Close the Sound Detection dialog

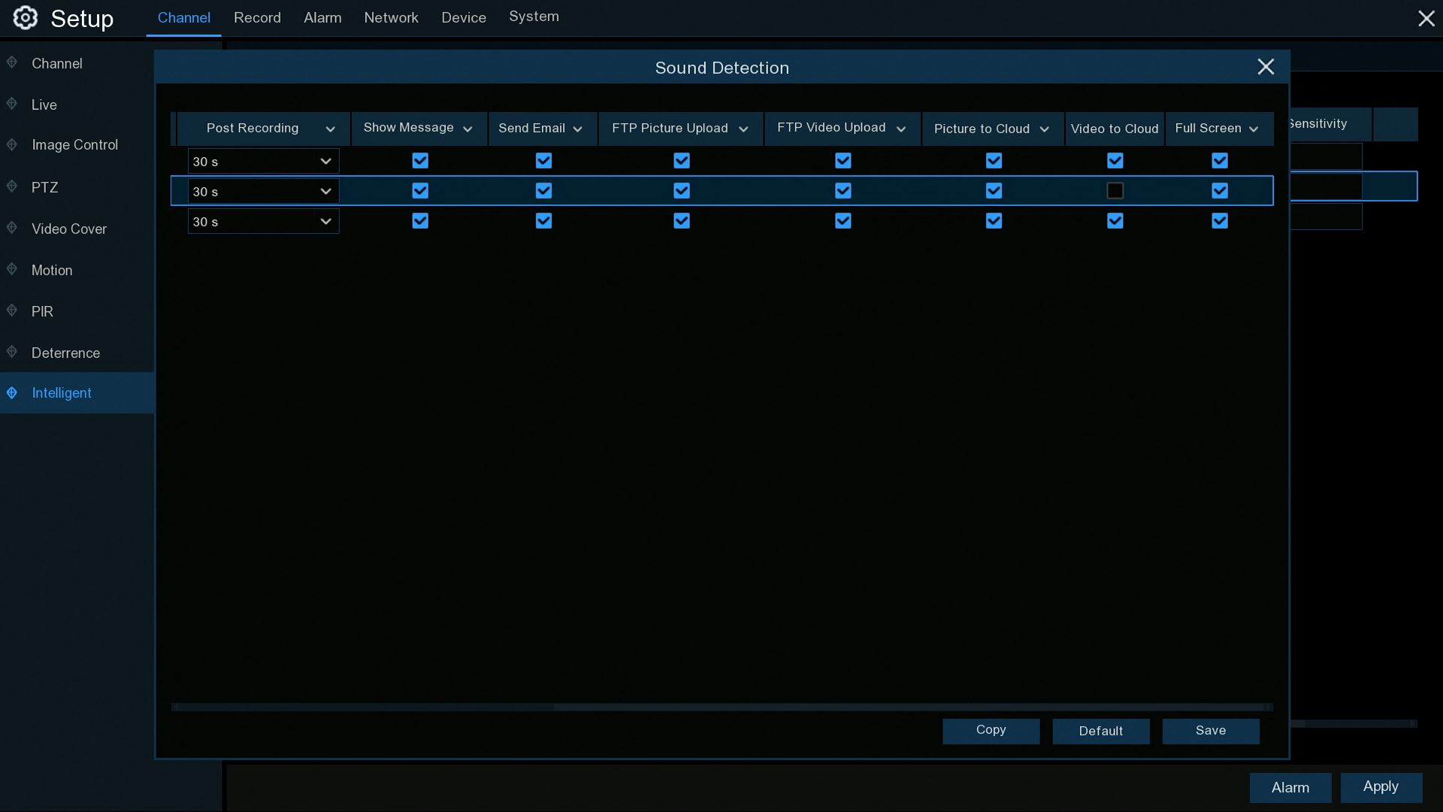point(1266,67)
